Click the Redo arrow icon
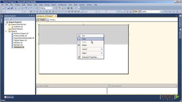 [31, 8]
